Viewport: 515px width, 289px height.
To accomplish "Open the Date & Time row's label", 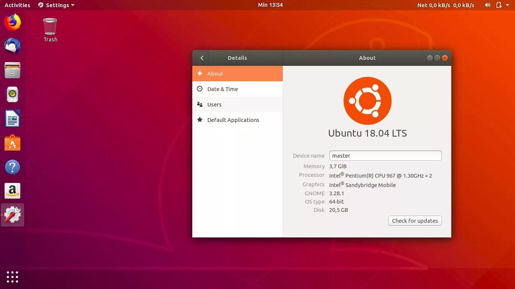I will pos(222,89).
